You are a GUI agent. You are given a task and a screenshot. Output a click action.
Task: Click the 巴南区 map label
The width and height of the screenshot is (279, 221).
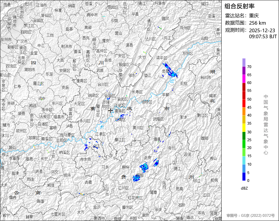(120, 120)
